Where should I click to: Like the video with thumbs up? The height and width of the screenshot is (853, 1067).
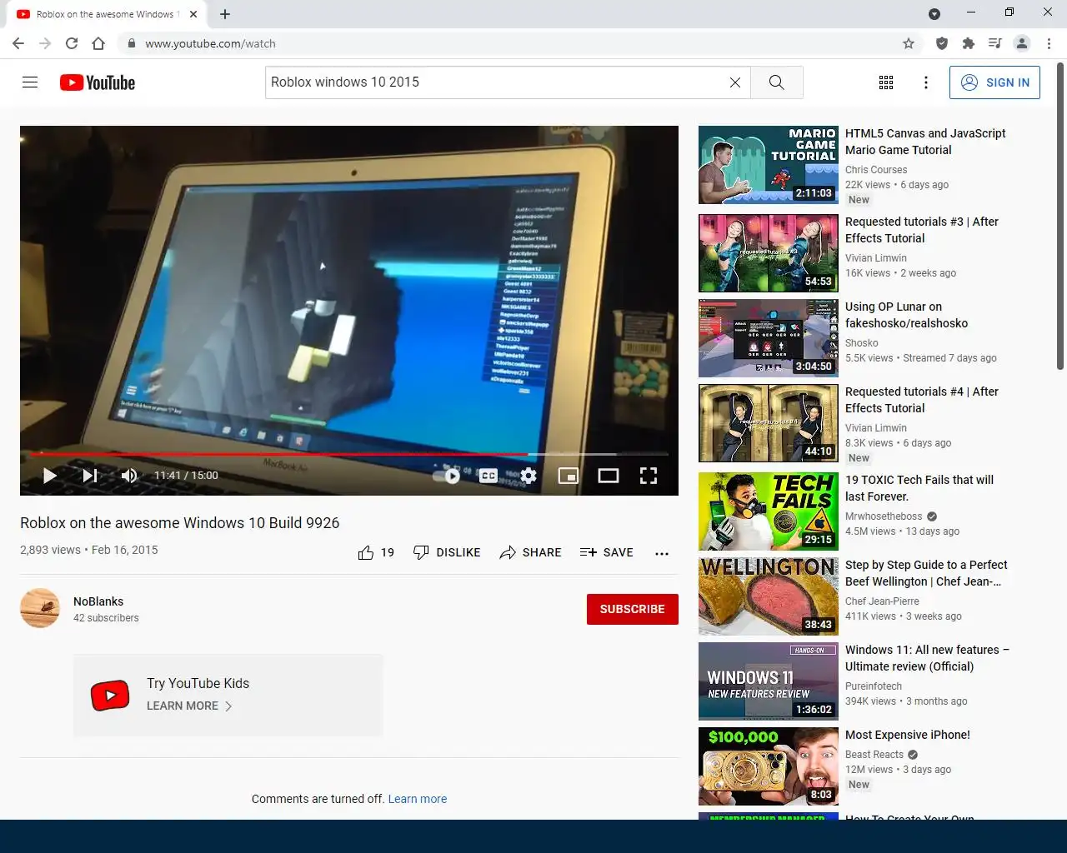[x=375, y=552]
